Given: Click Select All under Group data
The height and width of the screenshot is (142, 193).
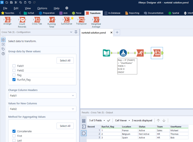Looking at the screenshot, I should coord(65,60).
